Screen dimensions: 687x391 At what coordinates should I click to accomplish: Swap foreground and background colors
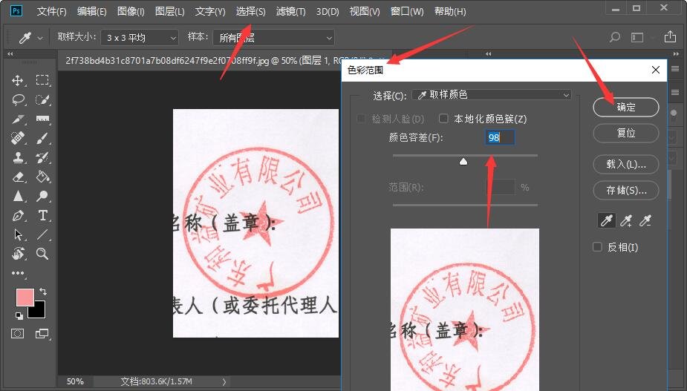(x=43, y=291)
